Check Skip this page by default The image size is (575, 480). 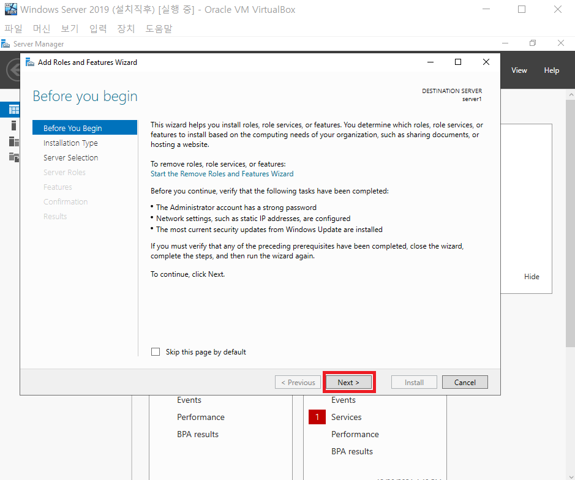click(156, 351)
